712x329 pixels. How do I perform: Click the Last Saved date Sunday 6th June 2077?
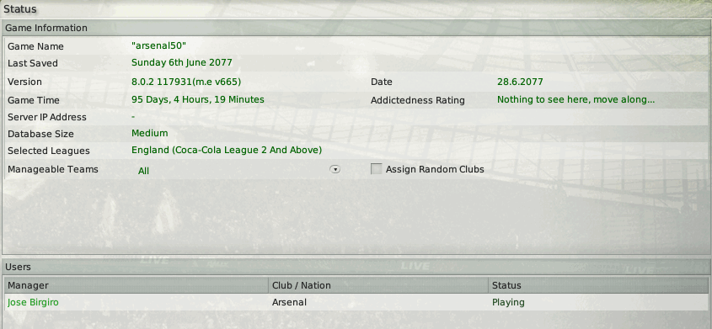point(182,62)
